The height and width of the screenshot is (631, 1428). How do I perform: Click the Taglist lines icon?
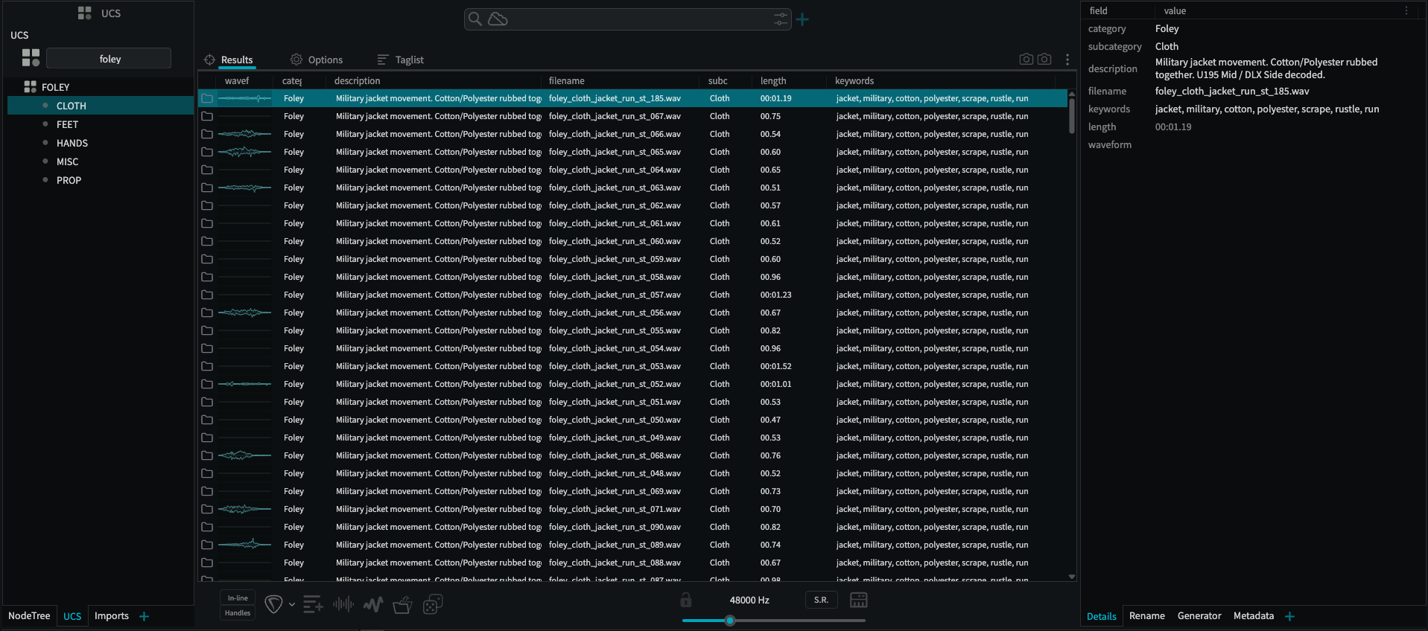383,60
